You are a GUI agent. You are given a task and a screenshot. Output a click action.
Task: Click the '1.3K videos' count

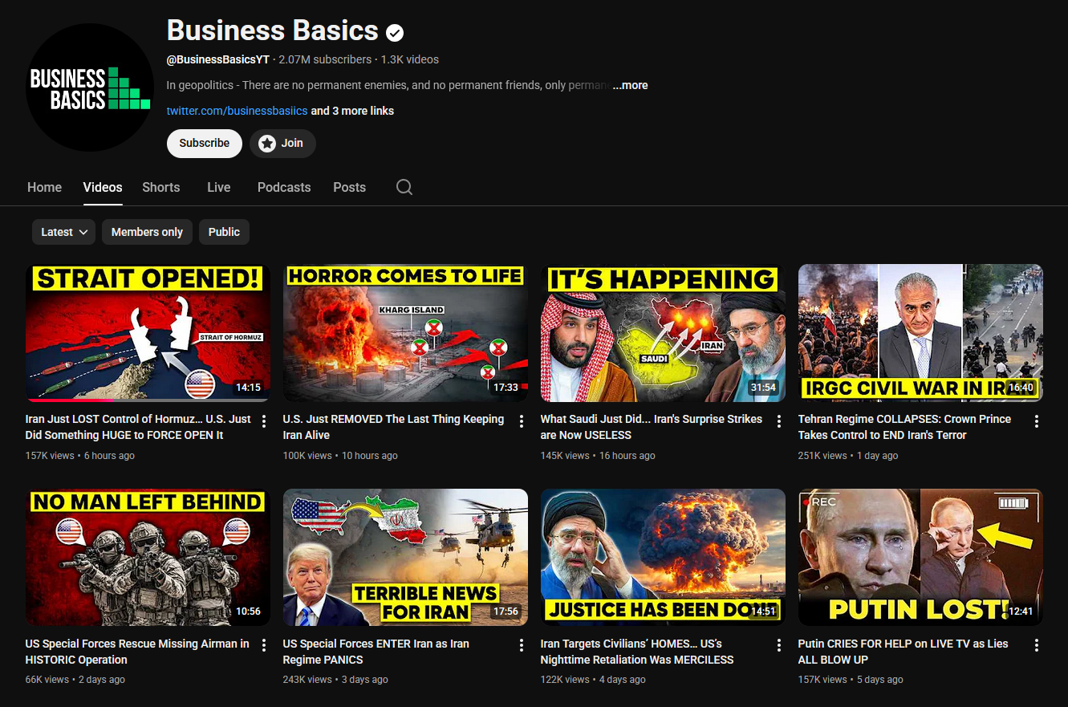point(410,59)
